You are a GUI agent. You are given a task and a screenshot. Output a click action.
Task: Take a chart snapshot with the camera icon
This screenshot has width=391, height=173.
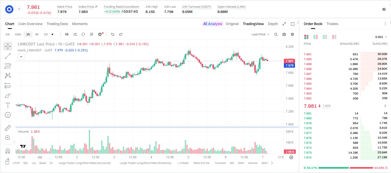coord(284,34)
